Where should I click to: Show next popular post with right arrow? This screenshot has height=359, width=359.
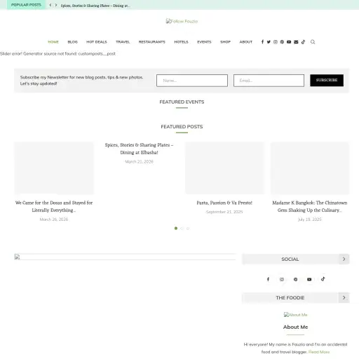(56, 5)
